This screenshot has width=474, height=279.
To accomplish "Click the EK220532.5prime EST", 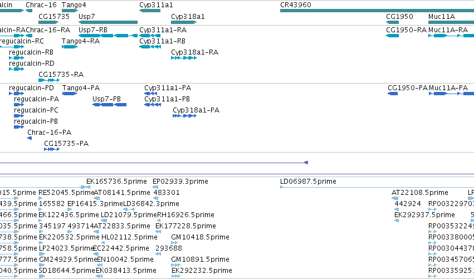I will coord(41,243).
